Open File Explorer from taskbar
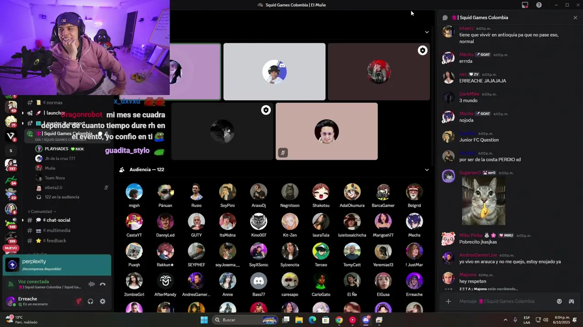583x327 pixels. click(x=299, y=320)
